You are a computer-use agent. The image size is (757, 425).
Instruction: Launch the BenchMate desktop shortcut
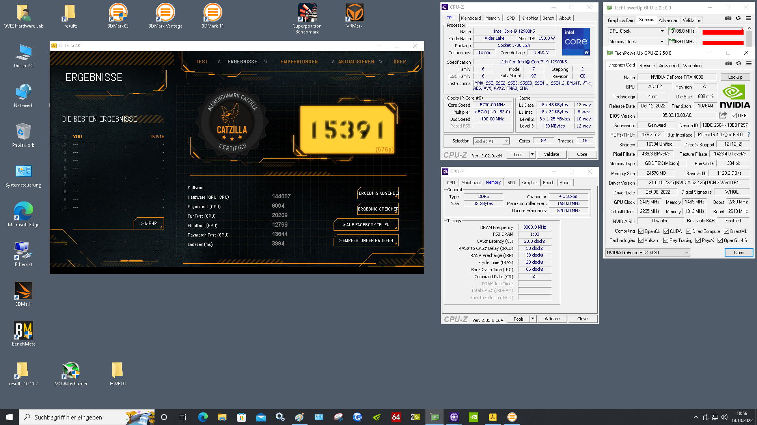click(x=24, y=334)
